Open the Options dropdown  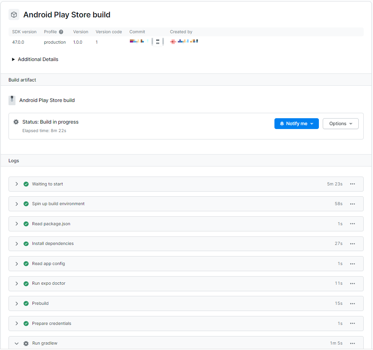(x=341, y=124)
